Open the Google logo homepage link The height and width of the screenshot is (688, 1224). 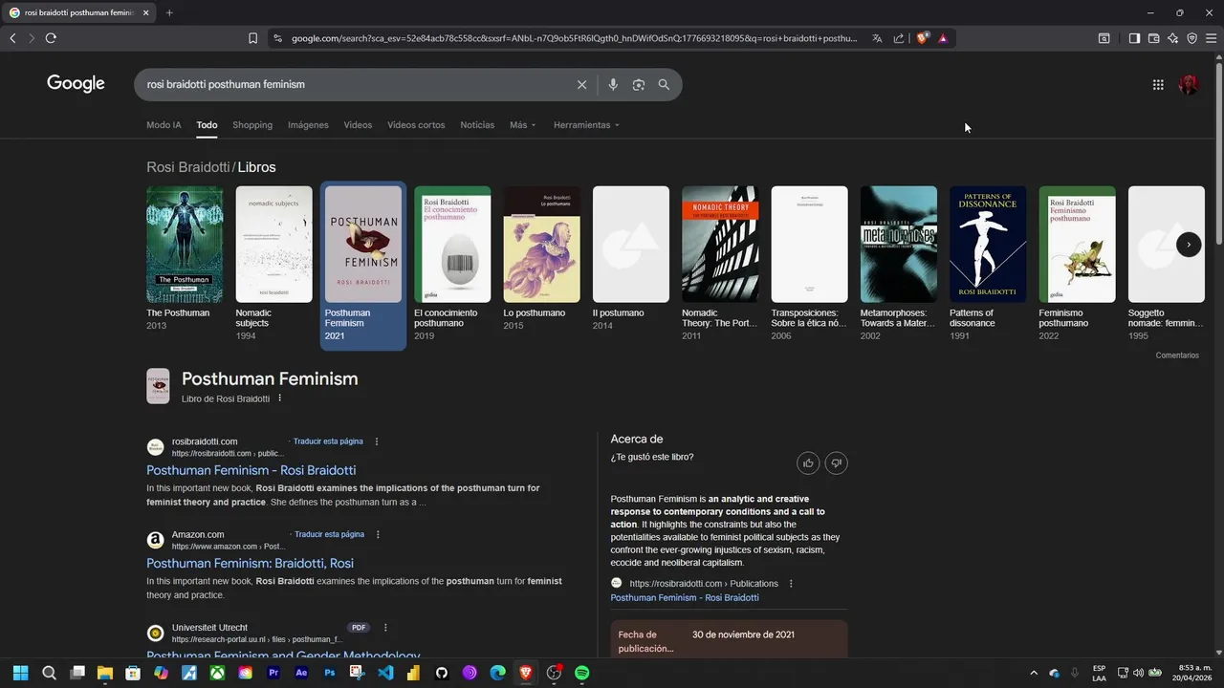[76, 84]
